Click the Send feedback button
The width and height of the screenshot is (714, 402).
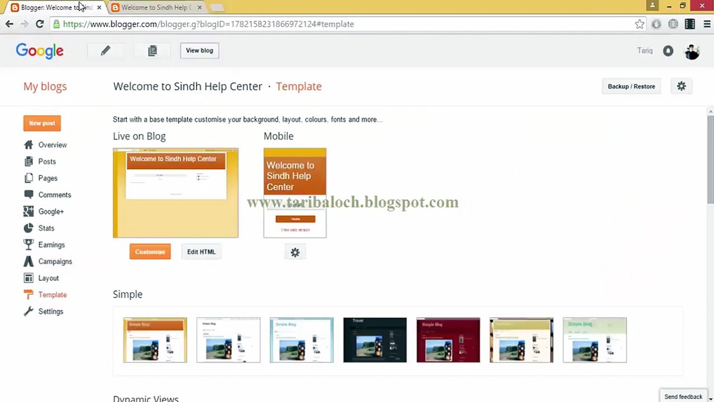click(683, 396)
